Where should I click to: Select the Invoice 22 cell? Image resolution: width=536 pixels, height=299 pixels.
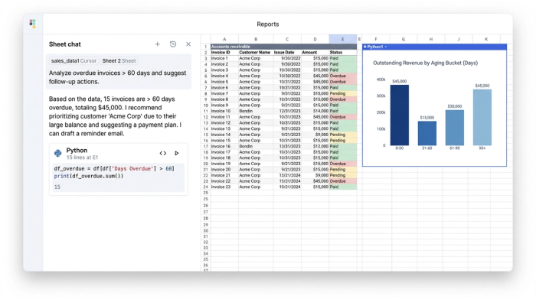(x=224, y=181)
